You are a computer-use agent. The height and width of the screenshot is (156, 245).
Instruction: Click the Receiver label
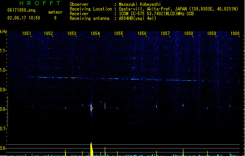pyautogui.click(x=79, y=14)
